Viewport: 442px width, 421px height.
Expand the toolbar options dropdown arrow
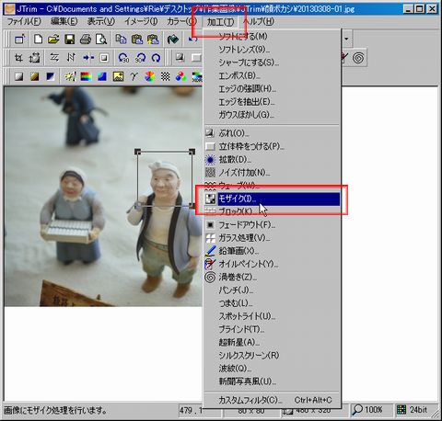(346, 39)
